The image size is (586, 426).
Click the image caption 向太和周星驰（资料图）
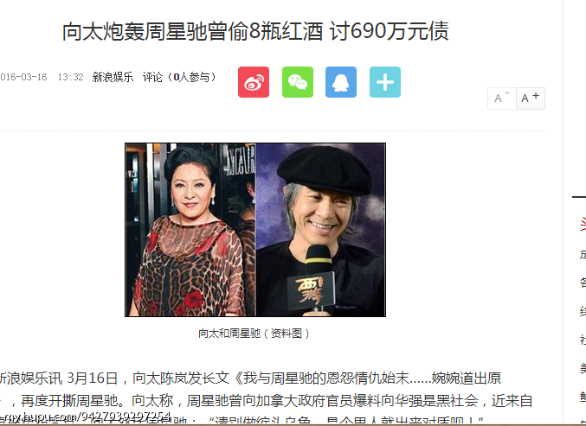[254, 334]
